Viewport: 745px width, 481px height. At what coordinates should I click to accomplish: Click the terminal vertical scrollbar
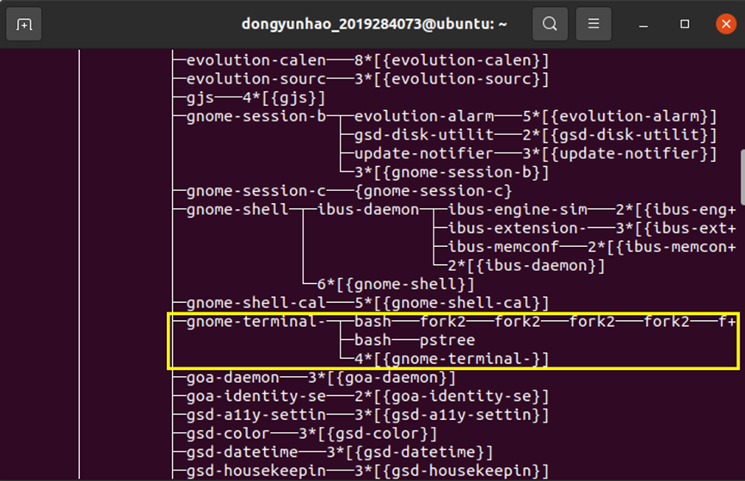(742, 176)
